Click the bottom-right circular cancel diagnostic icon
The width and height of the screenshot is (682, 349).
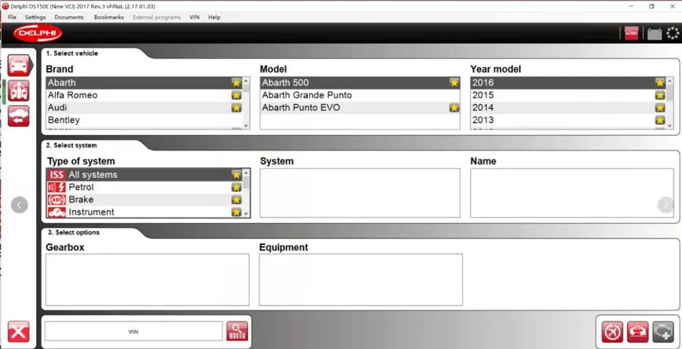point(612,332)
